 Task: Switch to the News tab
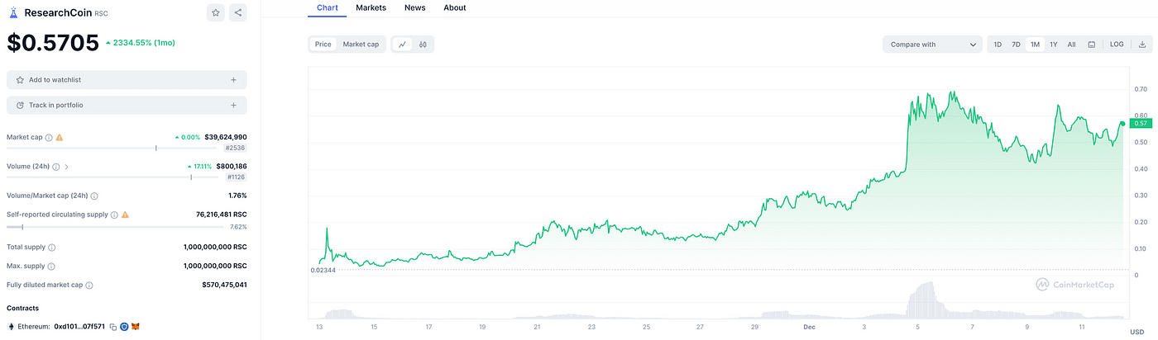click(x=415, y=7)
